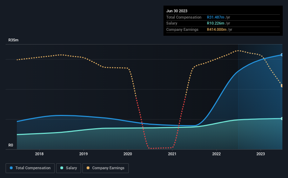Click the teal Salary legend dot

coord(62,168)
